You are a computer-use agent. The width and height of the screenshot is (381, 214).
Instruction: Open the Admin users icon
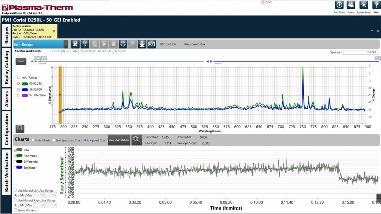pyautogui.click(x=351, y=5)
